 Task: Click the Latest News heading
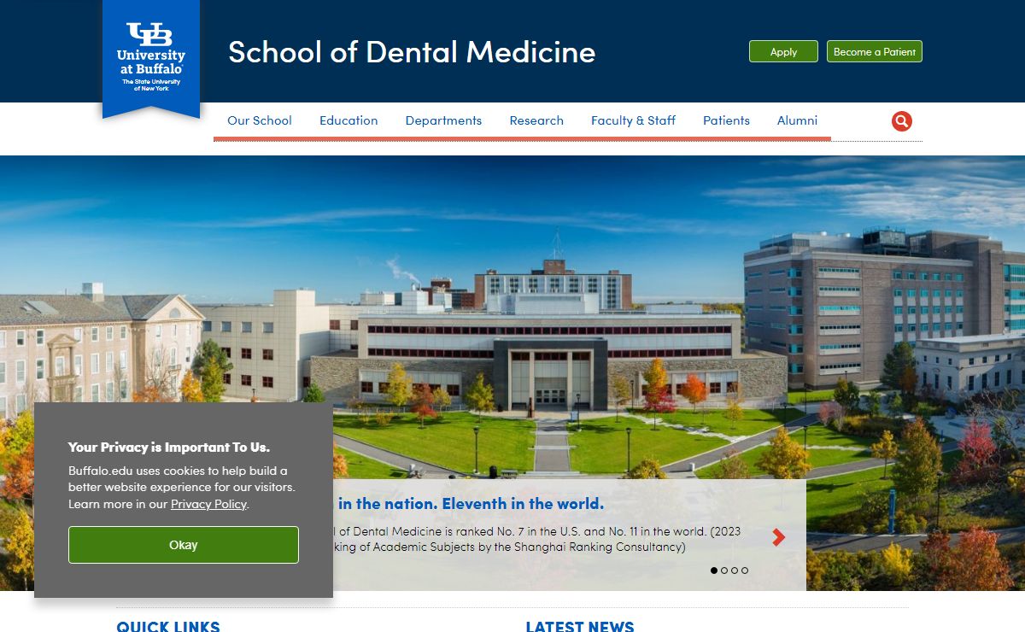[x=580, y=626]
